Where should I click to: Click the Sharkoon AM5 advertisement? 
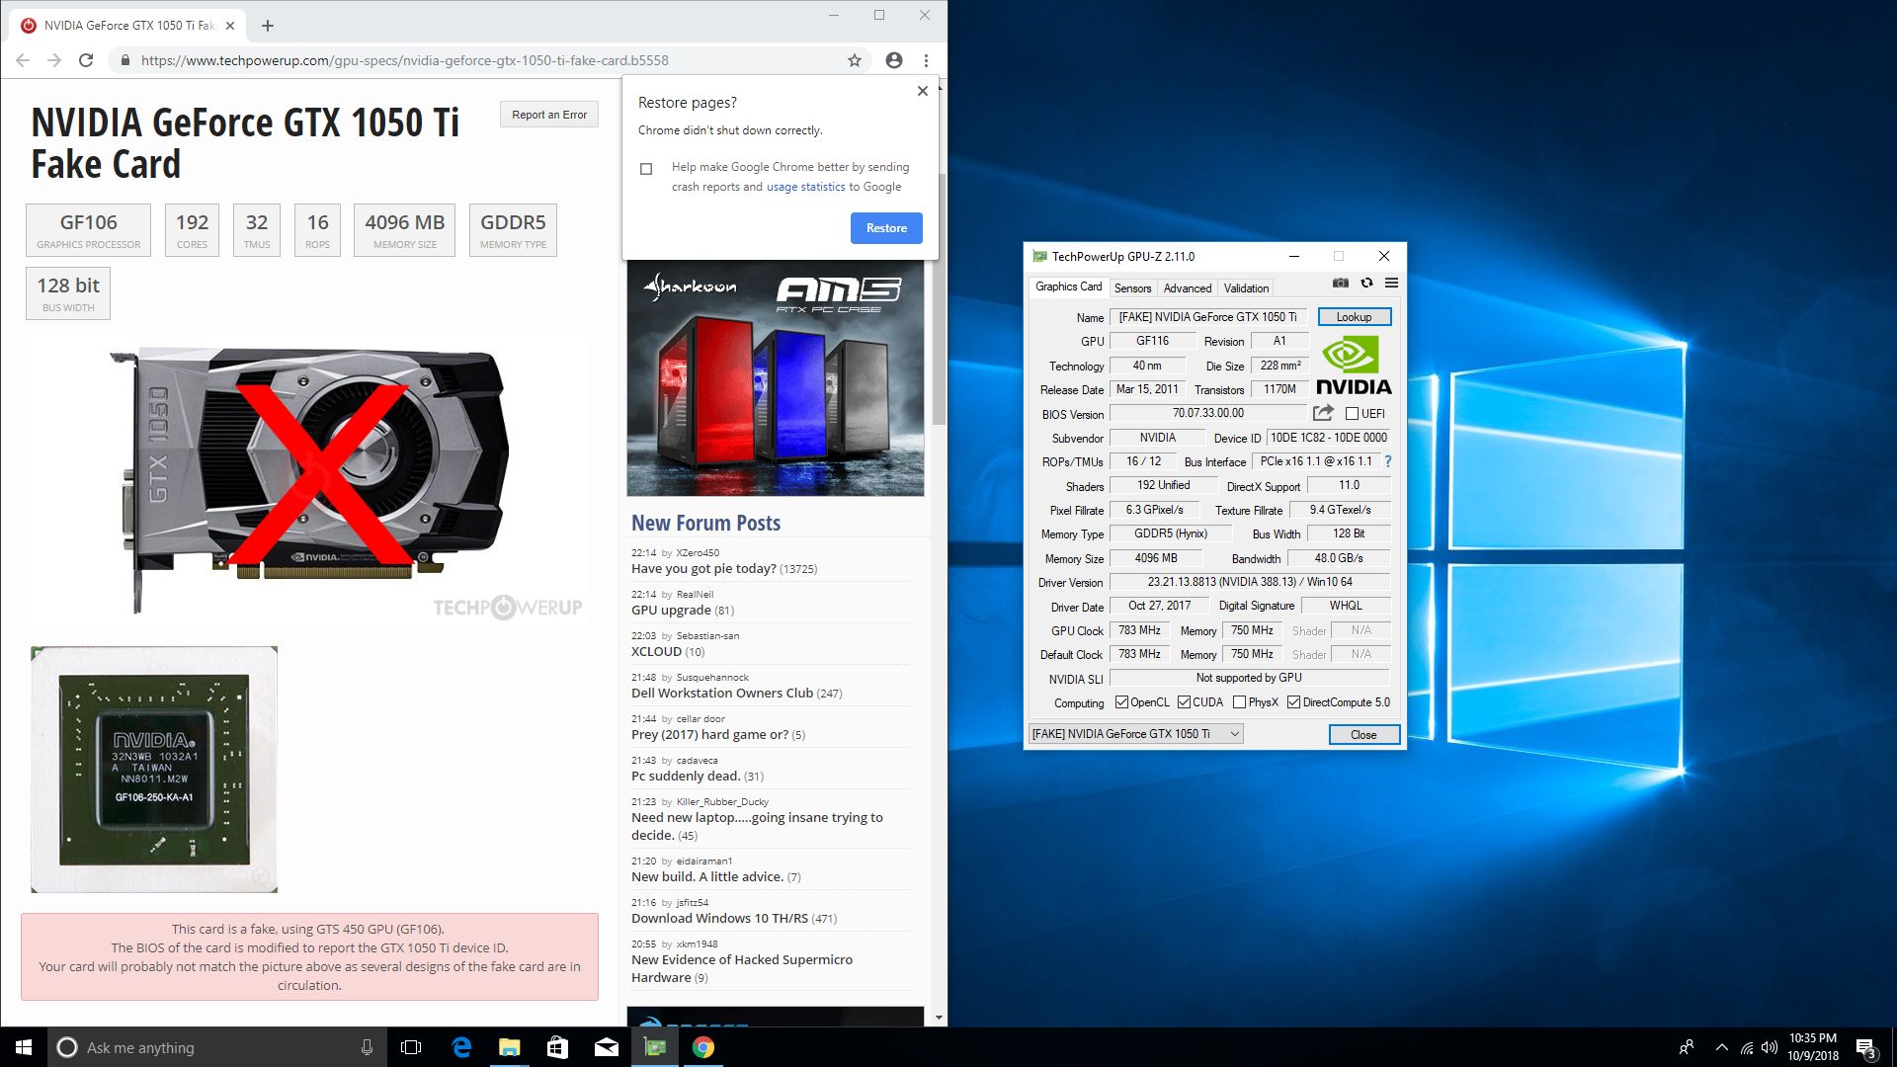[776, 378]
